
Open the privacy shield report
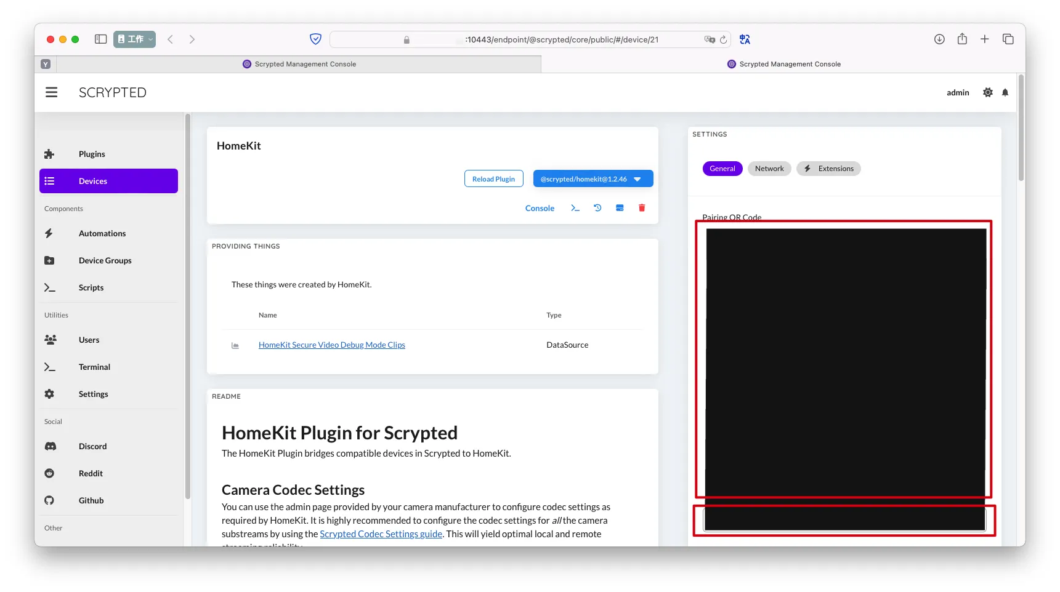point(315,39)
